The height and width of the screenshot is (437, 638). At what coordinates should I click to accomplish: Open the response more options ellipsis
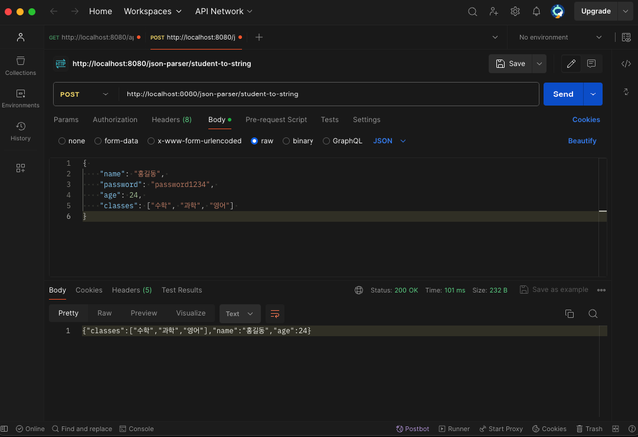(x=601, y=290)
